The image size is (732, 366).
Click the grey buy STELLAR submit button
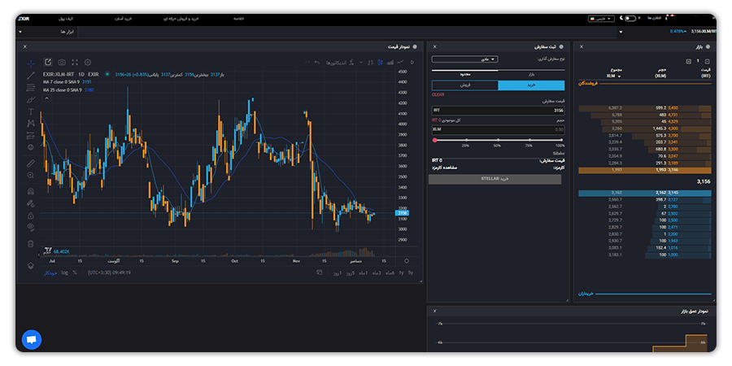tap(495, 179)
